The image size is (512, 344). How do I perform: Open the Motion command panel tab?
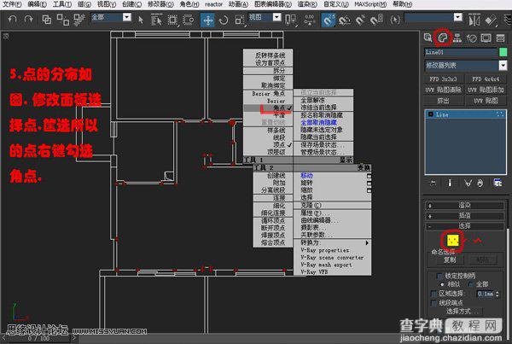click(472, 38)
